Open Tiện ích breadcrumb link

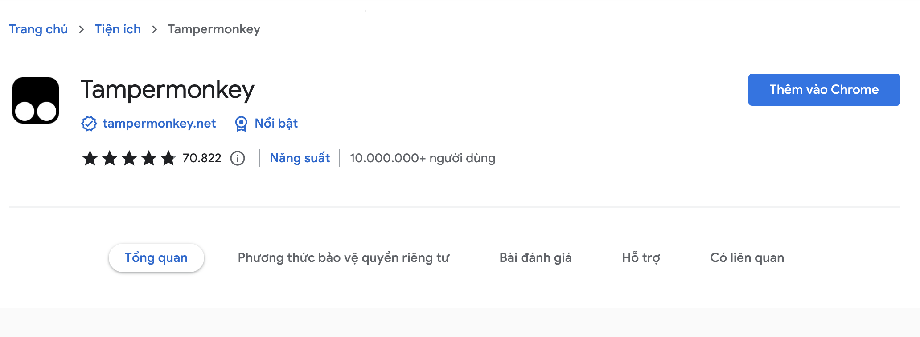pos(118,29)
